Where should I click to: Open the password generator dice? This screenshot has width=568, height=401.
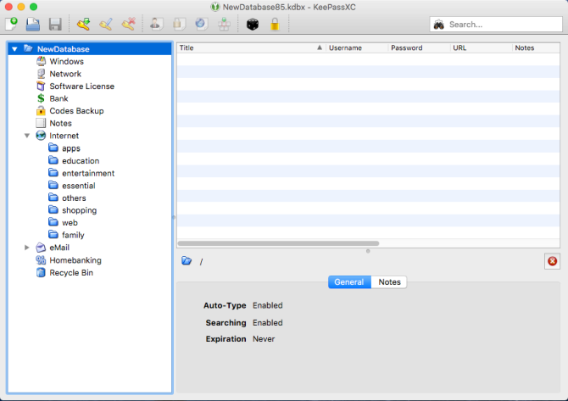point(253,25)
